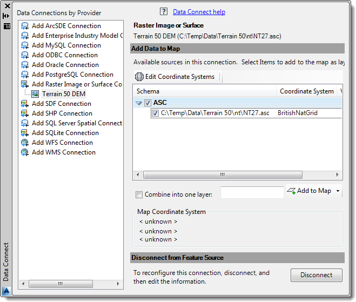Screen dimensions: 356x302
Task: Click the Add Enterprise Industry Model icon
Action: coord(25,36)
